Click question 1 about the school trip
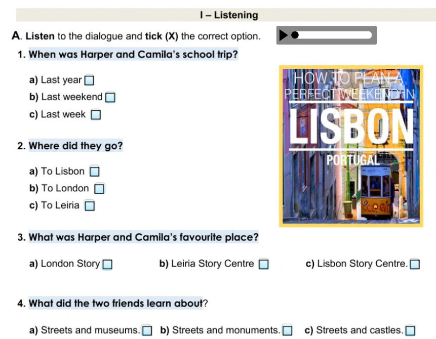The image size is (436, 339). click(133, 54)
